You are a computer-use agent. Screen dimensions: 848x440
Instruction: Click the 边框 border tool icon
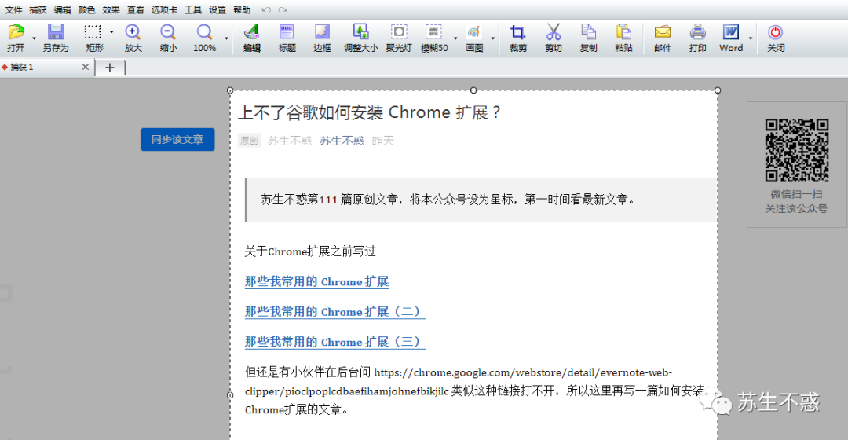(x=323, y=32)
